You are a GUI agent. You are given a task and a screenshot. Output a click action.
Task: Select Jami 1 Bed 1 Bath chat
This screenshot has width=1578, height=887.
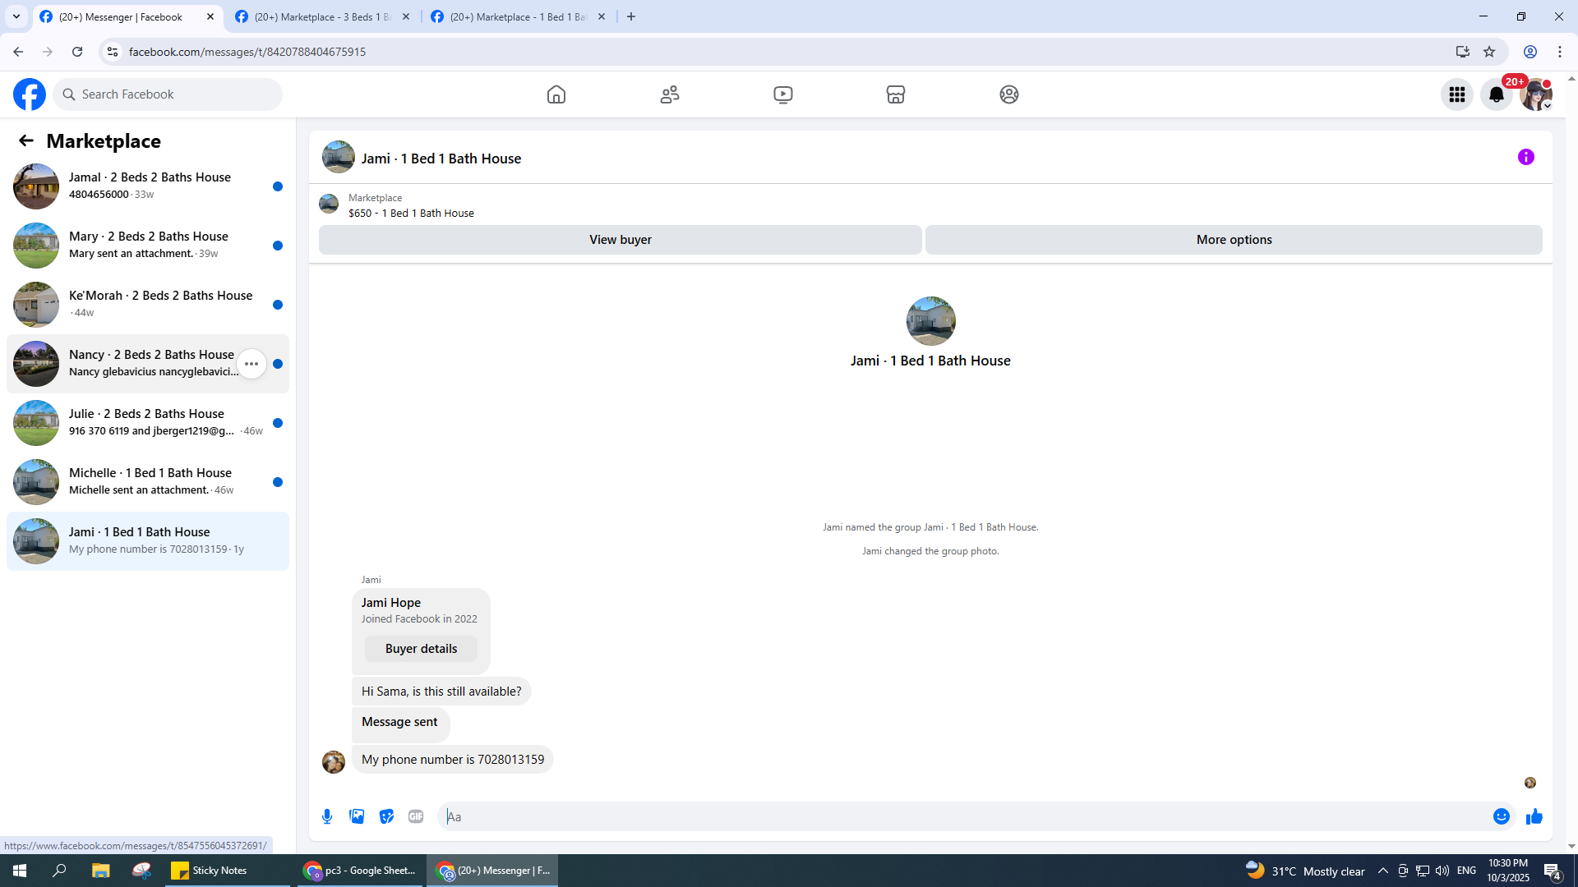pyautogui.click(x=148, y=541)
